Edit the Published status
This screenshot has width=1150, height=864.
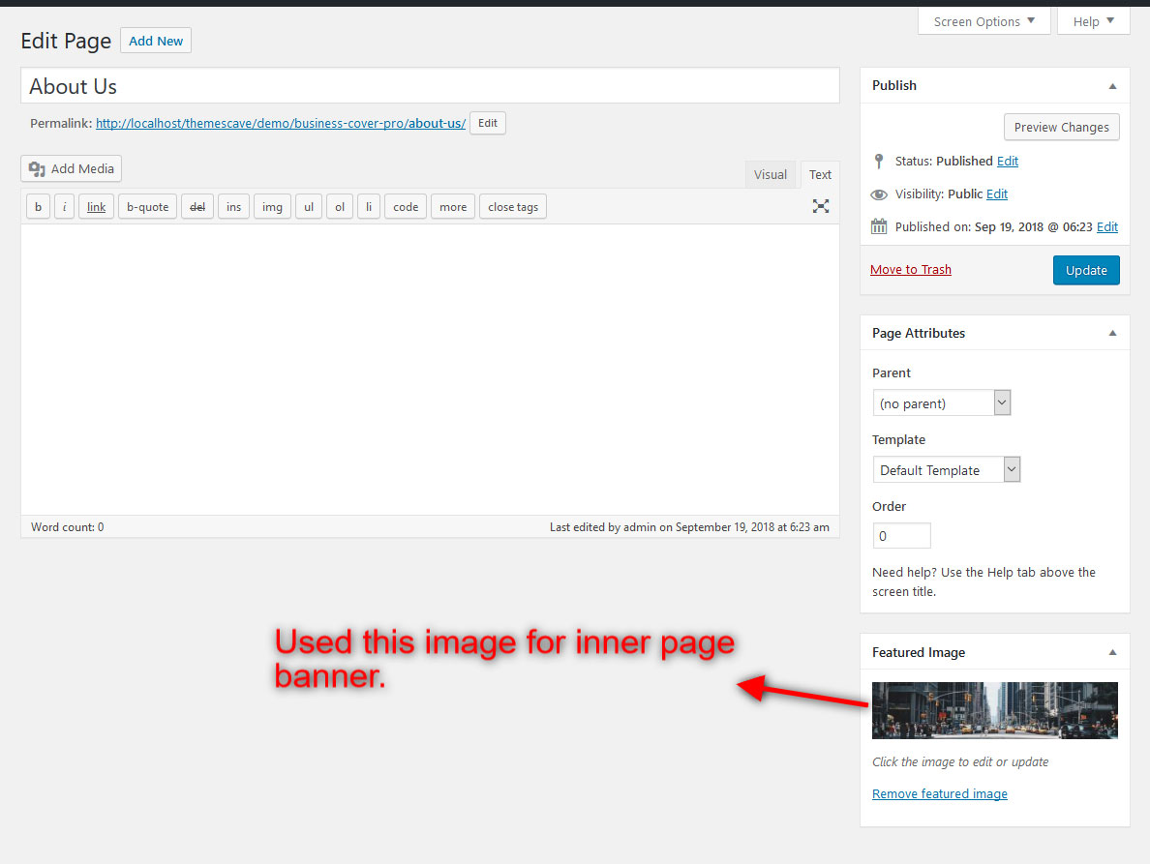click(x=1007, y=162)
